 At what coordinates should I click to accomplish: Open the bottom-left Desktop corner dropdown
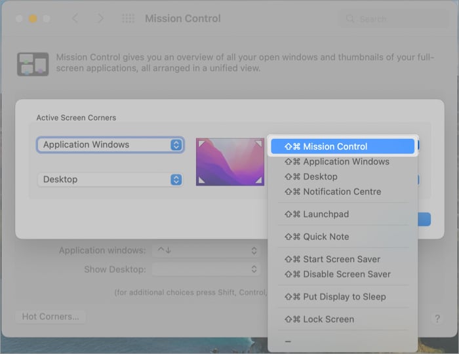tap(110, 180)
